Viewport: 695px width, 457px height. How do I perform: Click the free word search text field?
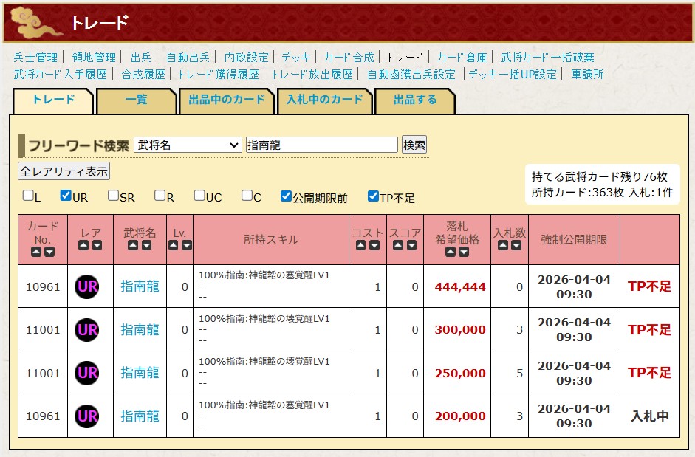(321, 145)
